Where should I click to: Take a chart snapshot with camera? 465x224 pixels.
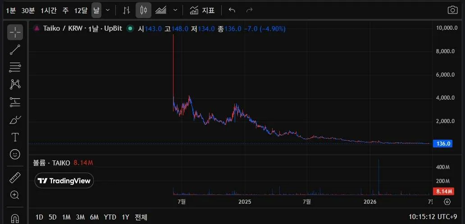[452, 10]
